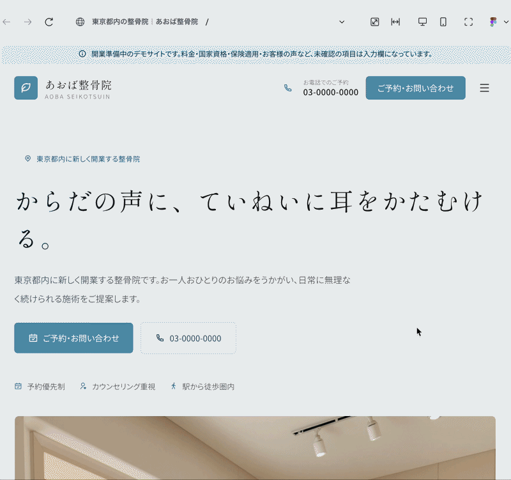
Task: Click 東京都内に新しく開業する整骨院 label
Action: pos(88,159)
